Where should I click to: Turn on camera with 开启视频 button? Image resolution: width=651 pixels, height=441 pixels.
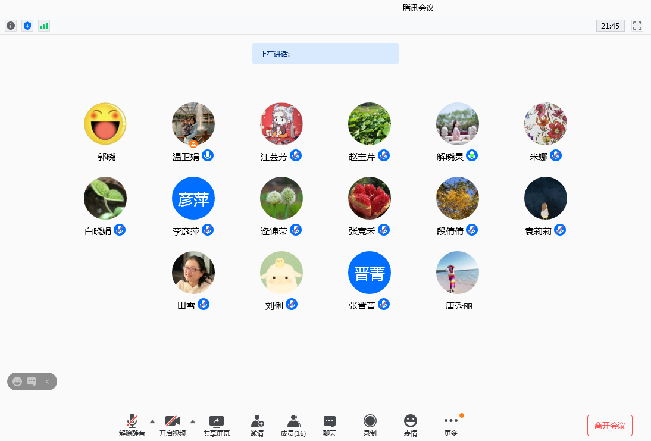[x=173, y=426]
